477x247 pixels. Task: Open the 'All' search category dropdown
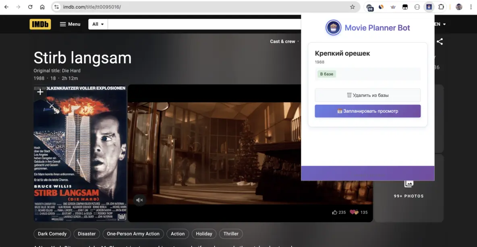[x=97, y=24]
